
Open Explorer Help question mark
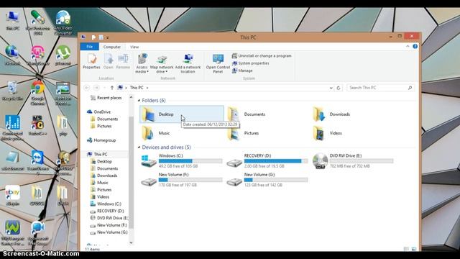tap(415, 46)
